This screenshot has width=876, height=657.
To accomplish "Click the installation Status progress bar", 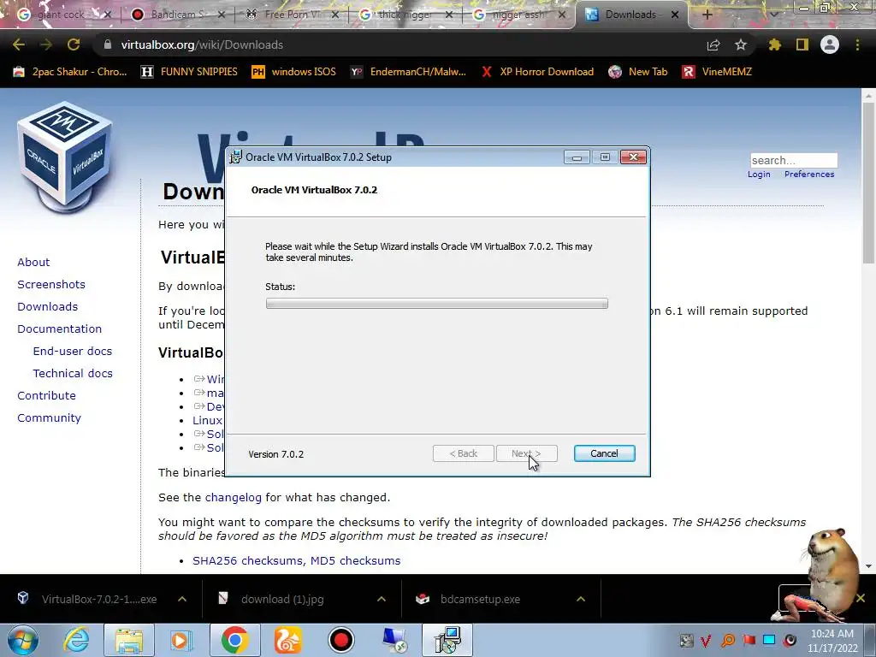I will tap(437, 304).
